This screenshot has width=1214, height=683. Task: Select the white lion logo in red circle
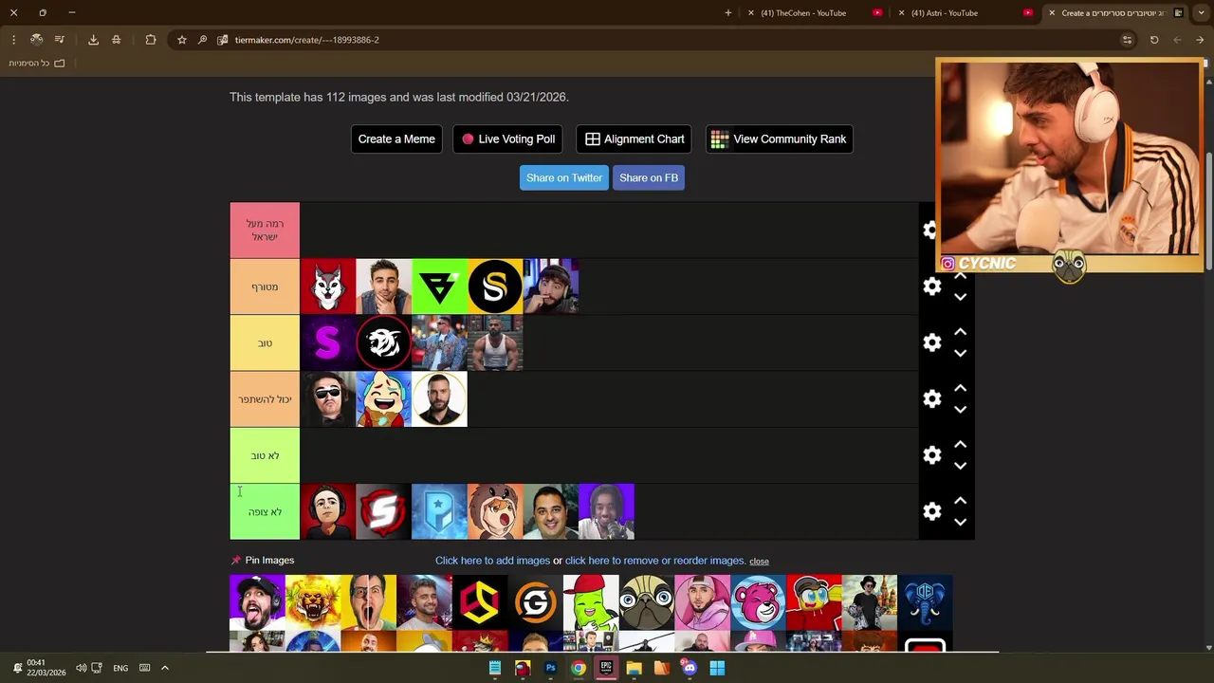pos(383,342)
